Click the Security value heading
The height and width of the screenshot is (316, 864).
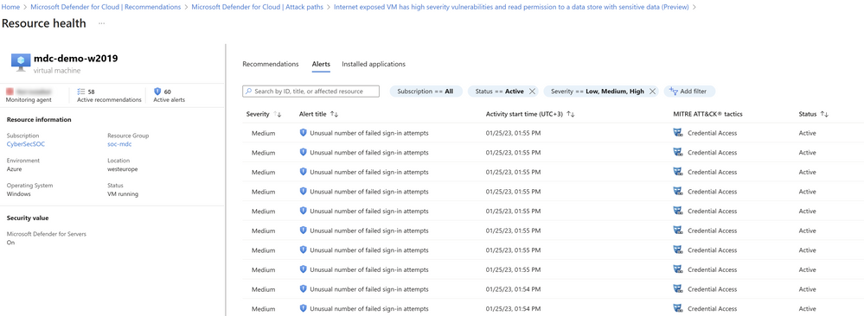(28, 218)
